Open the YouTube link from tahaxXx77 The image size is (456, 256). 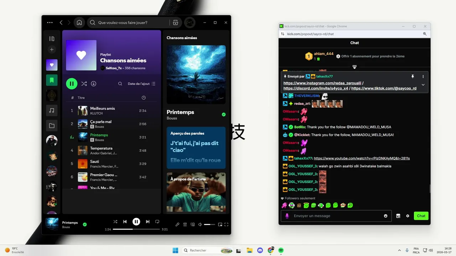coord(362,158)
